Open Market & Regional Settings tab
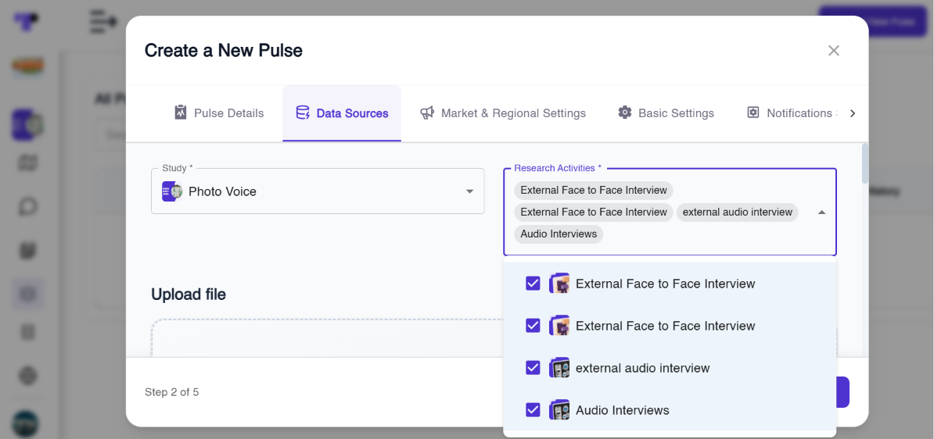 (x=503, y=113)
